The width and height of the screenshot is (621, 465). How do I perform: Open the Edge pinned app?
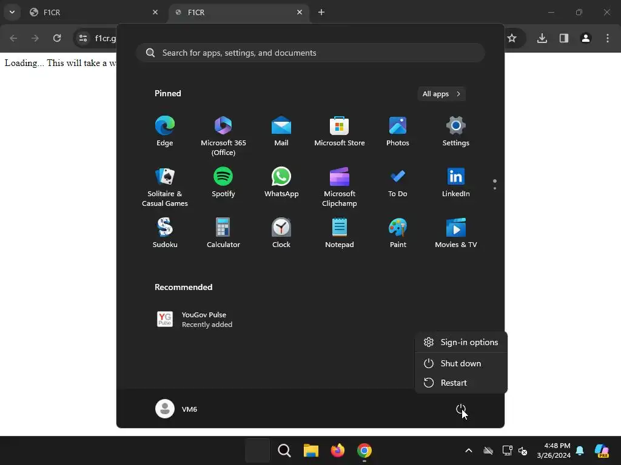coord(165,131)
